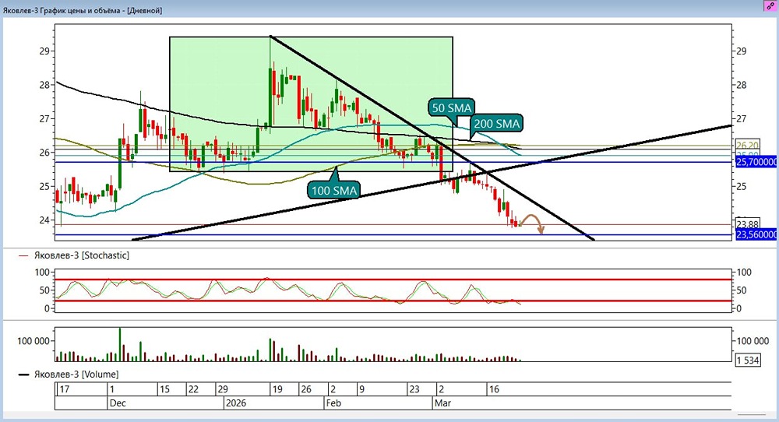Click the 26 date label on time axis
The width and height of the screenshot is (779, 422).
[x=306, y=389]
